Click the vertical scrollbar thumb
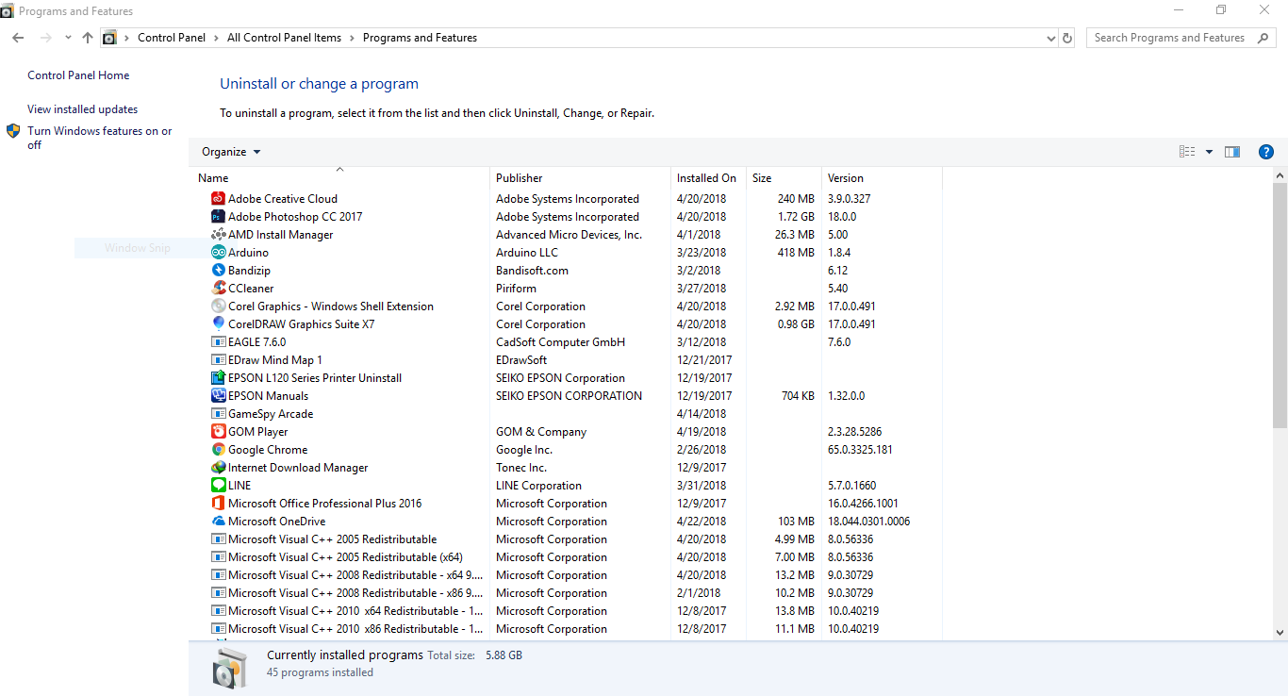Image resolution: width=1288 pixels, height=696 pixels. pos(1280,305)
